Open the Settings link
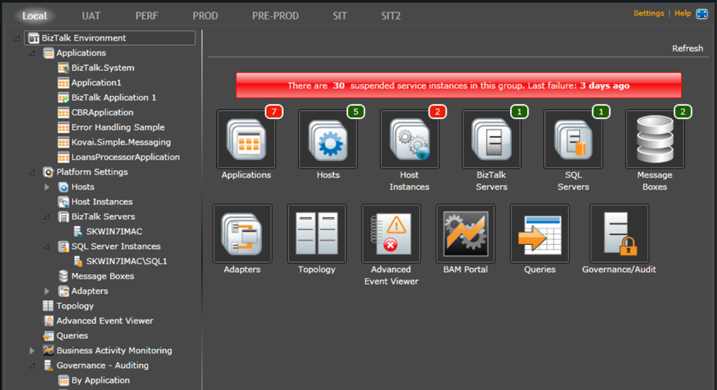717x390 pixels. tap(648, 13)
